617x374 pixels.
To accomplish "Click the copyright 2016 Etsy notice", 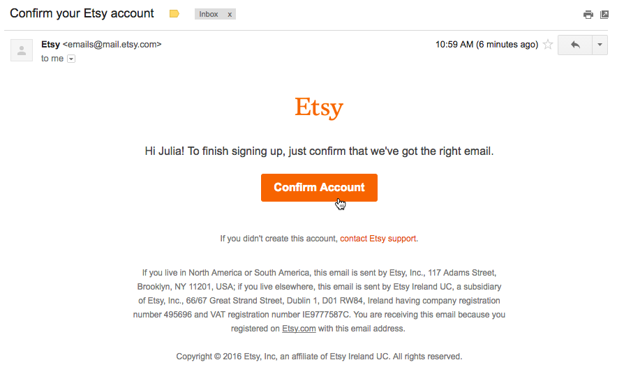I will [319, 357].
